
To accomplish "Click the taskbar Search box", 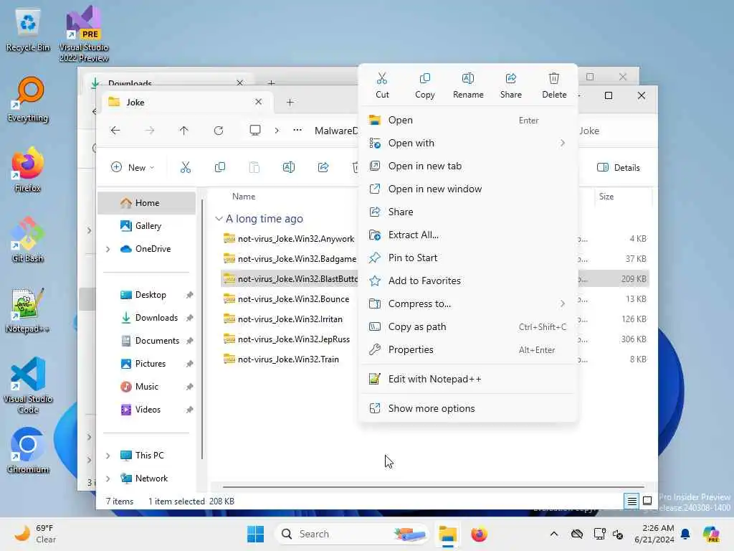I will (352, 534).
